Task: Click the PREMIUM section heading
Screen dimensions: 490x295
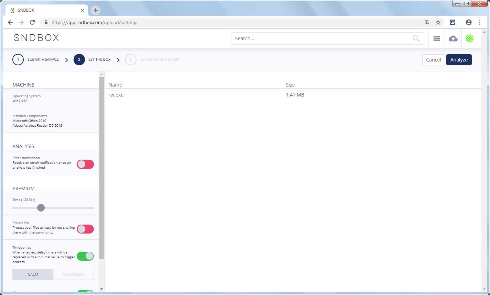Action: (24, 189)
